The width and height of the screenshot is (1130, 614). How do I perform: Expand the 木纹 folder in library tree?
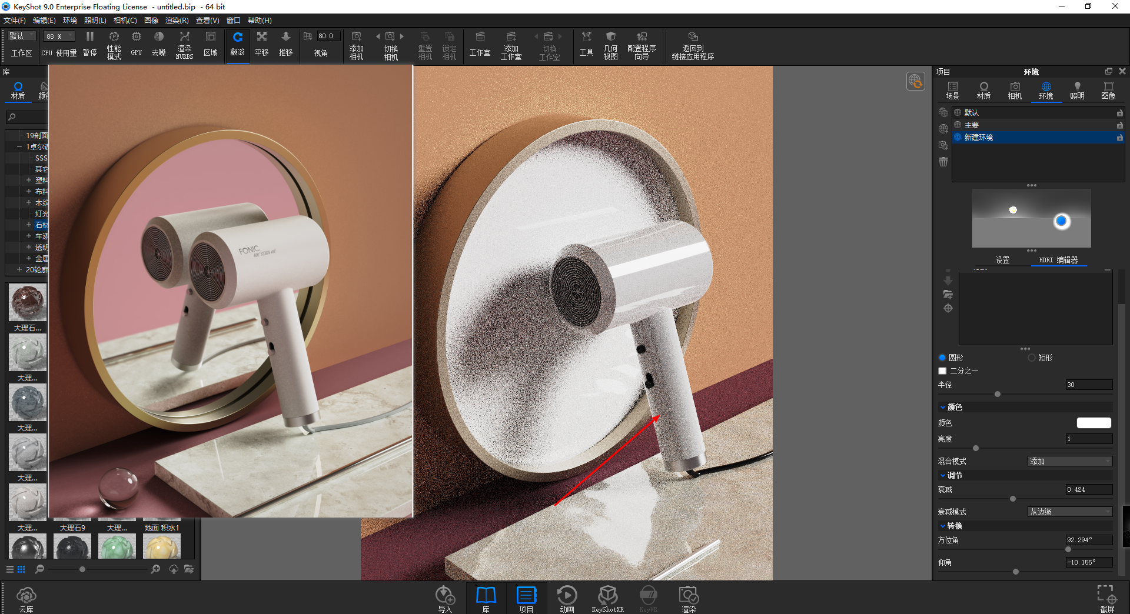28,203
